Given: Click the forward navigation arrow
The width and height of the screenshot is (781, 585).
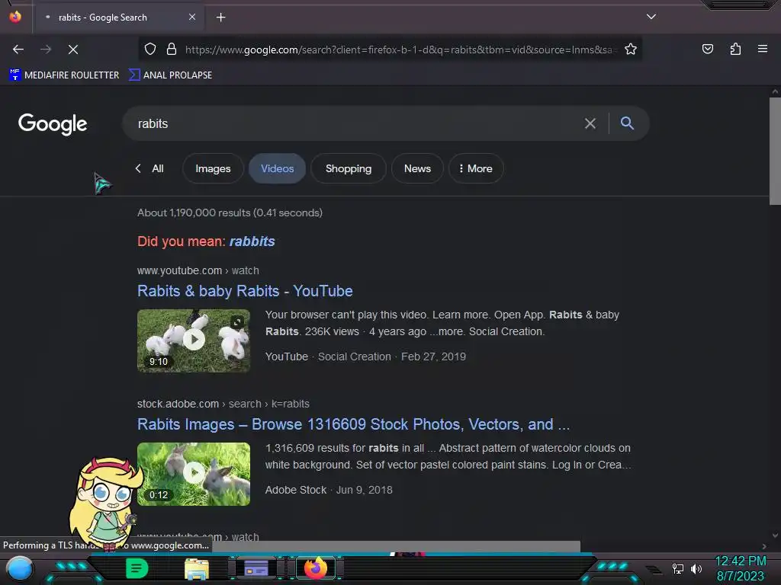Looking at the screenshot, I should point(46,50).
